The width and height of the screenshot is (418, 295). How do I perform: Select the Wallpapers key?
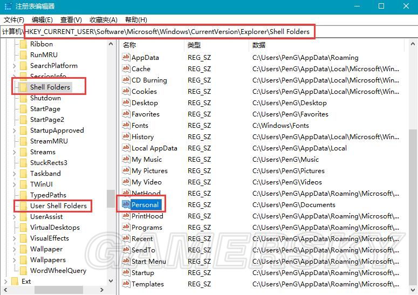point(47,260)
